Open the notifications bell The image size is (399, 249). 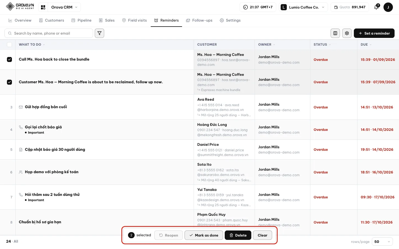click(376, 7)
